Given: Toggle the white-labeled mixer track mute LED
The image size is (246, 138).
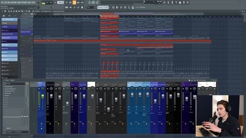Looking at the screenshot, I should (x=89, y=89).
